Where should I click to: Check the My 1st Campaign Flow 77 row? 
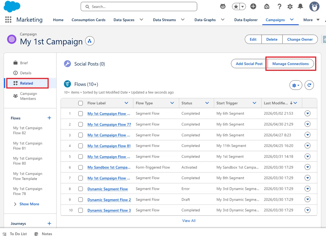[80, 124]
